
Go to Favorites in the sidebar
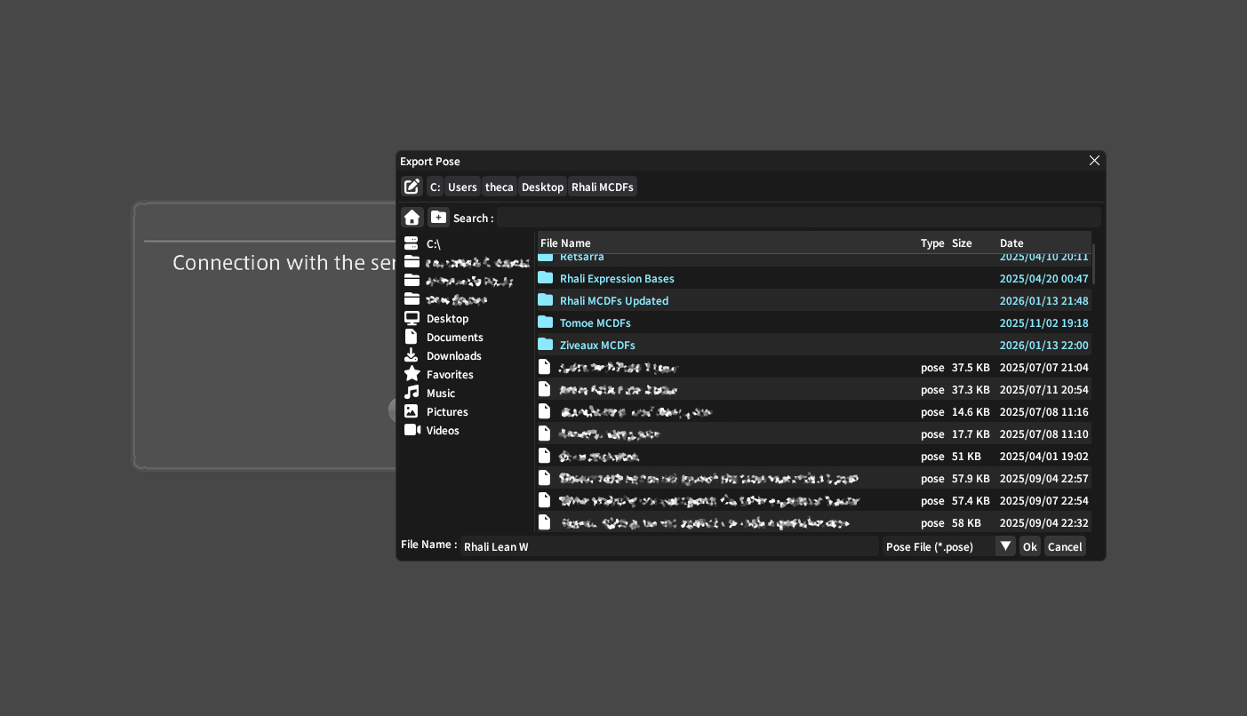pos(449,375)
